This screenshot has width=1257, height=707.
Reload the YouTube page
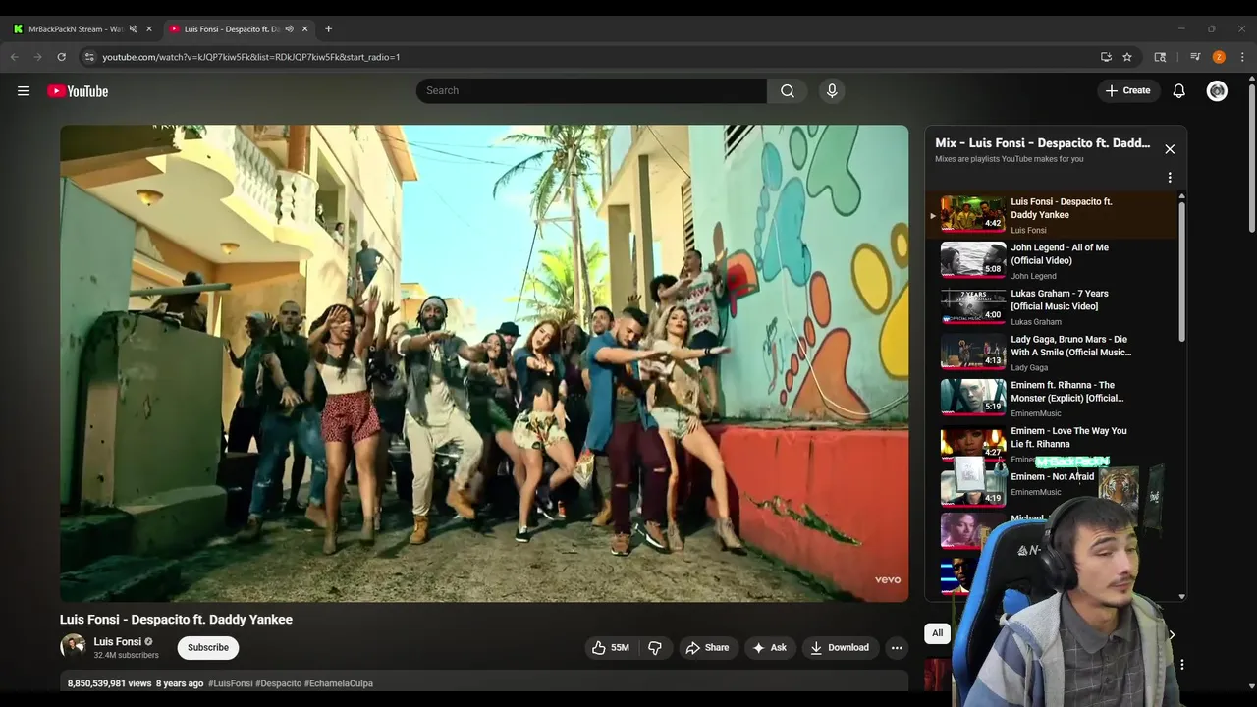61,57
